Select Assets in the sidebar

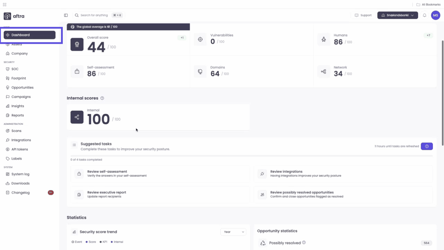(16, 44)
